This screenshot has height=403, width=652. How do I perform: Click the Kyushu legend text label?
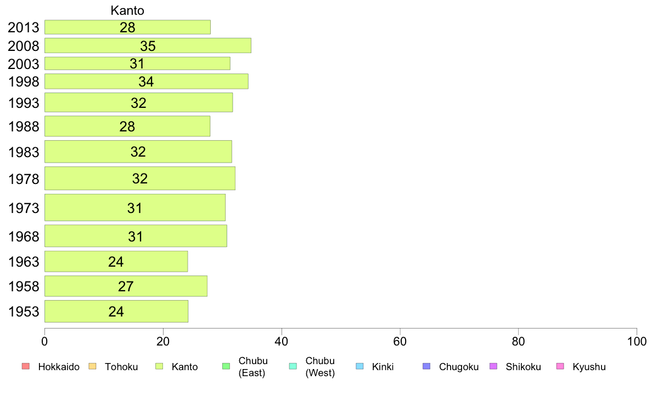[589, 367]
